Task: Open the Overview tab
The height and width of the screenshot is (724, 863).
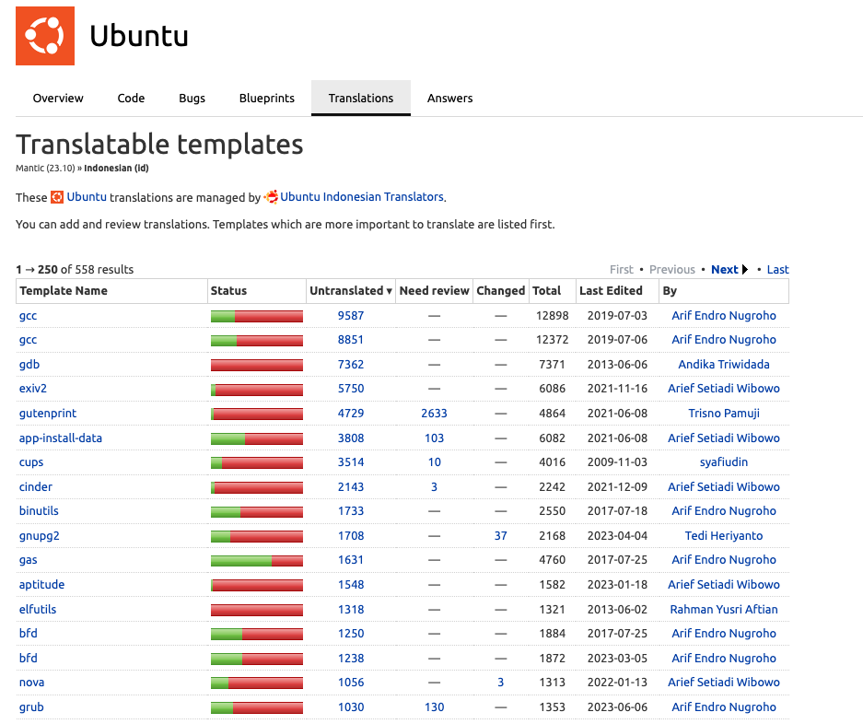Action: click(x=58, y=98)
